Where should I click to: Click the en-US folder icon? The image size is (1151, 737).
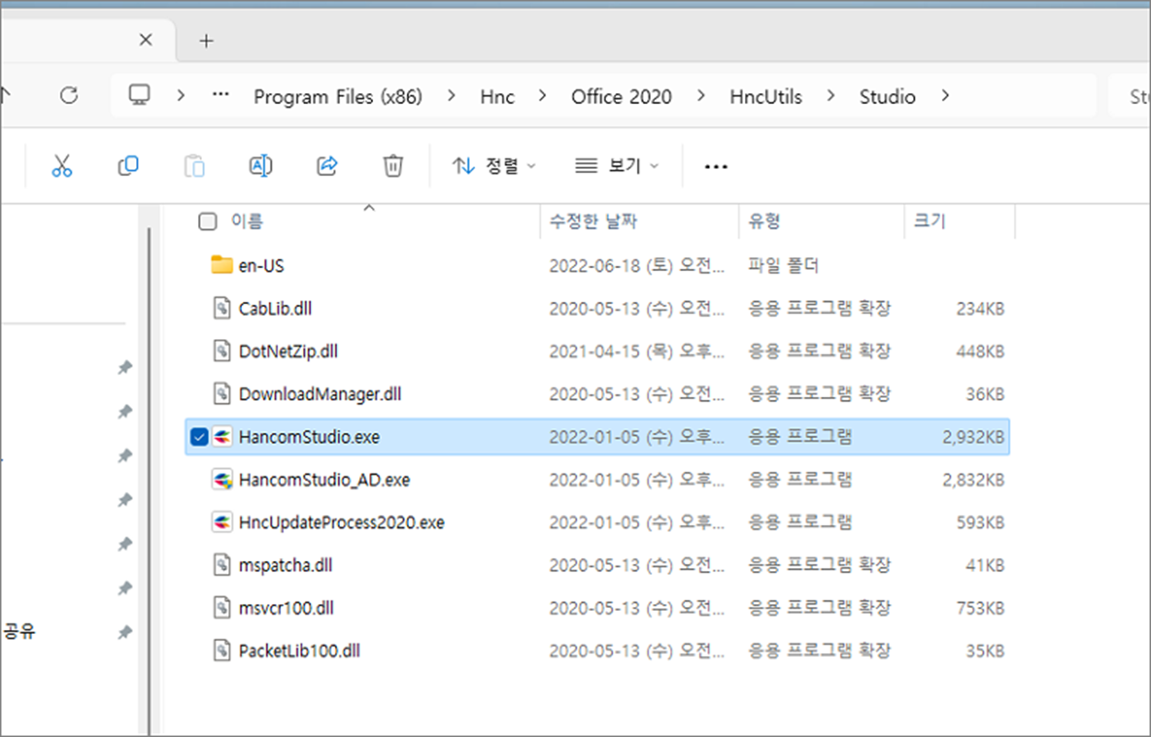coord(222,265)
